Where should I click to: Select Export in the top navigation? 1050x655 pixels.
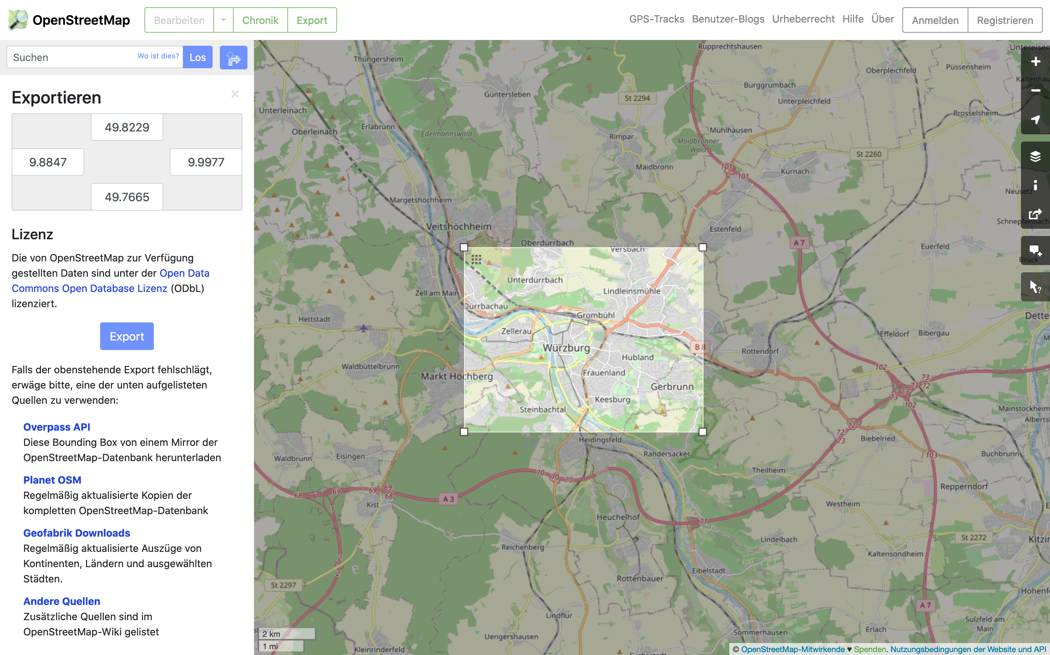(x=312, y=20)
